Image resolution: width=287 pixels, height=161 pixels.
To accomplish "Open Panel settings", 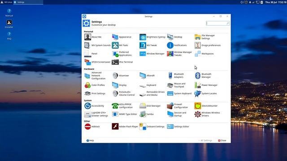I will tap(91, 54).
